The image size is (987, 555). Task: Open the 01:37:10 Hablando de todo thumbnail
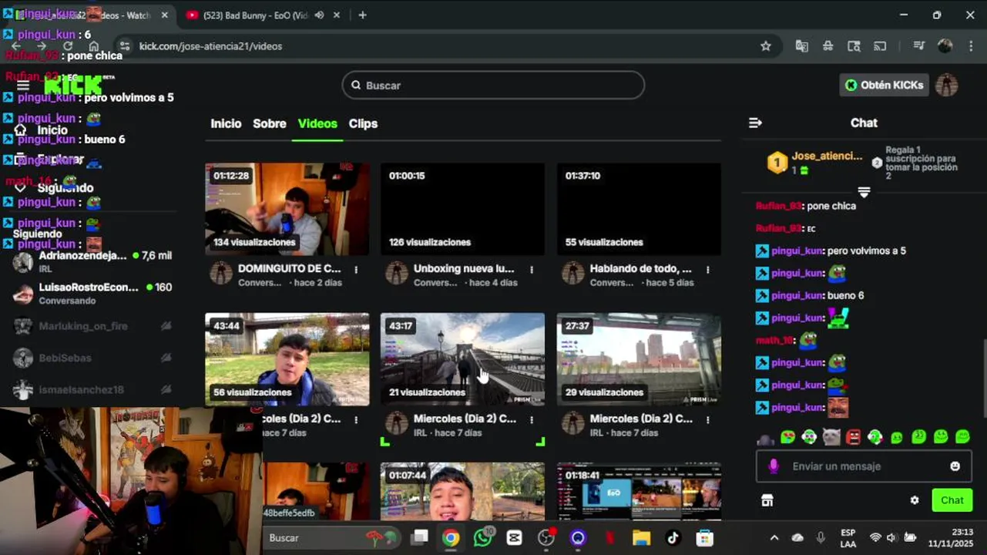tap(639, 209)
